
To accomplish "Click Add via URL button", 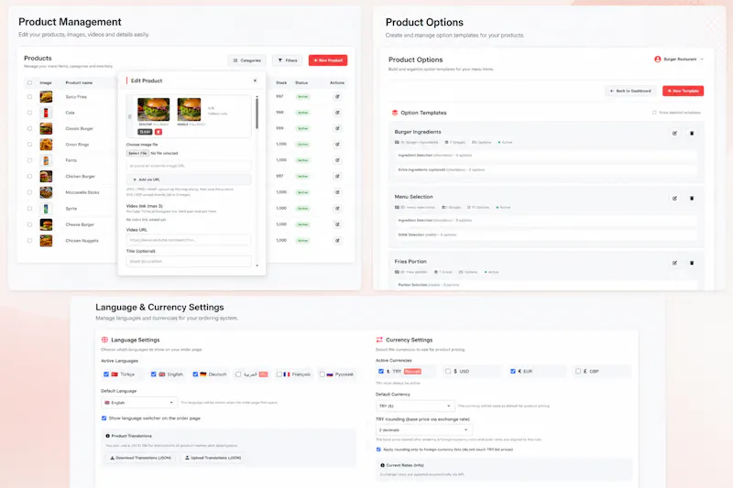I will [189, 179].
